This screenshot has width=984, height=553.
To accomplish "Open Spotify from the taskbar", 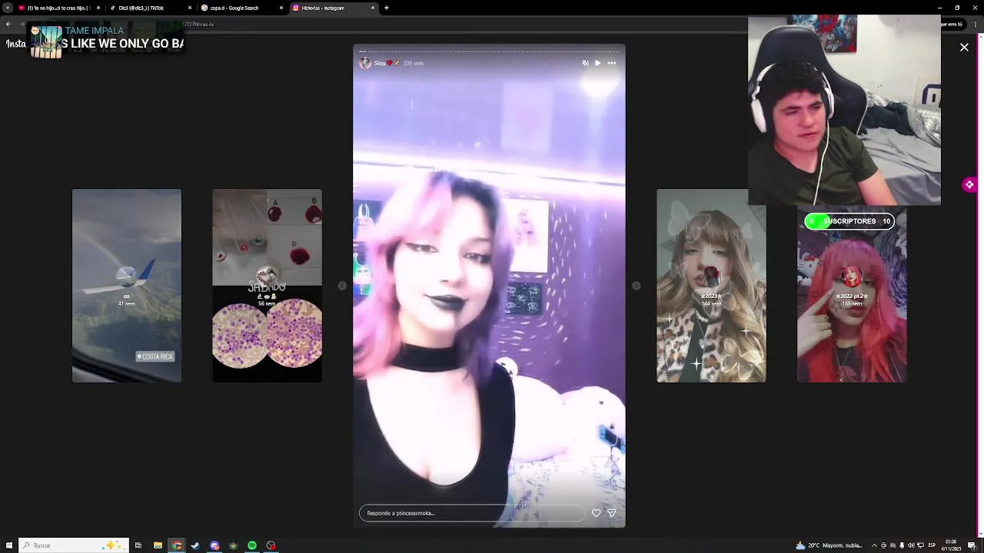I will pos(252,545).
